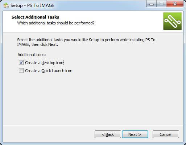Click the 'Select Additional Tasks' heading

point(35,17)
